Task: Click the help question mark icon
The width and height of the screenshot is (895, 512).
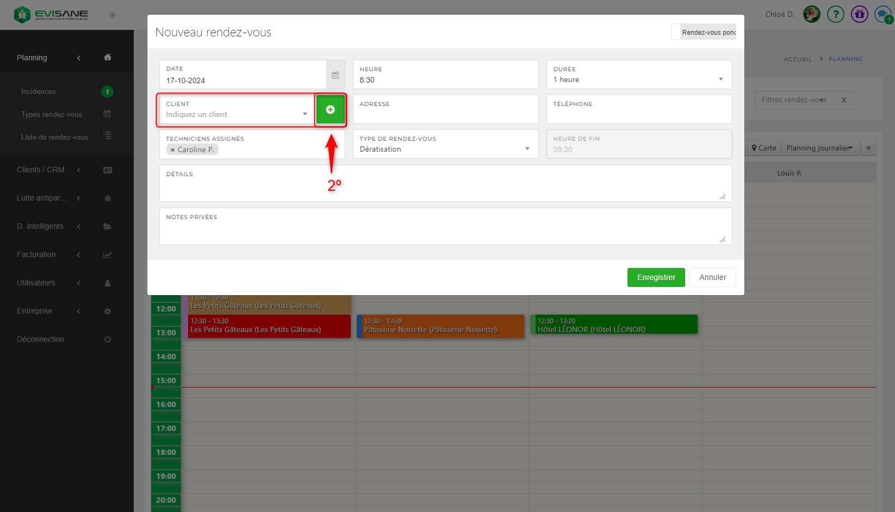Action: coord(835,14)
